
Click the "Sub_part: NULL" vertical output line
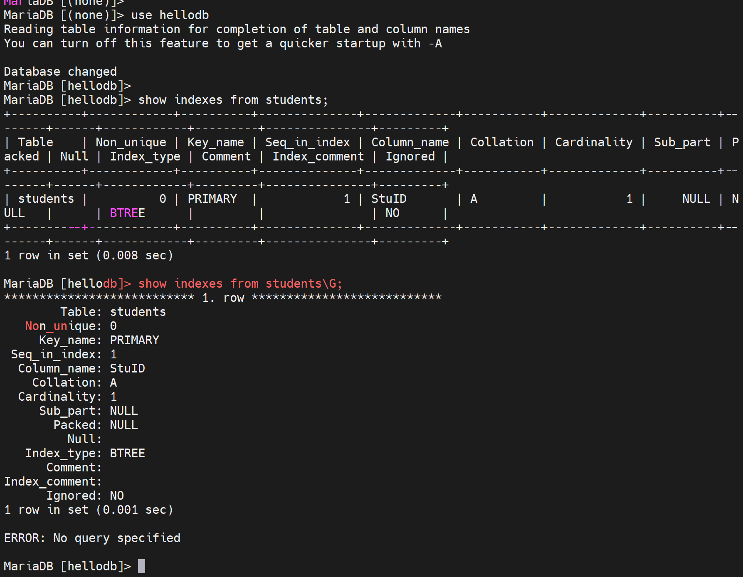click(88, 411)
